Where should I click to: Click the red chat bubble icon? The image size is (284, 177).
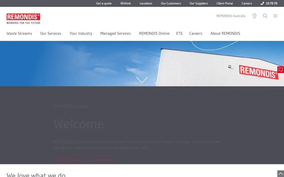pyautogui.click(x=280, y=70)
